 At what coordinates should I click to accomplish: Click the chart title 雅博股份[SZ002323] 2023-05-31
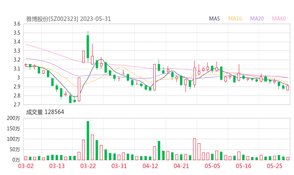(x=68, y=19)
